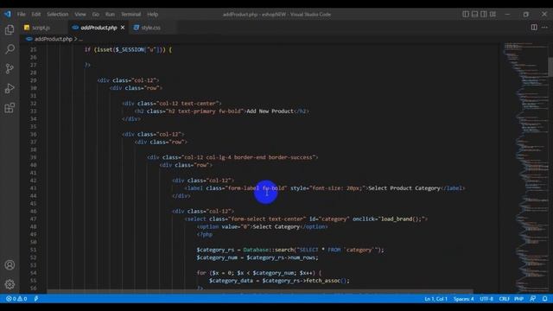Open the Selection menu
The image size is (553, 311).
(x=58, y=14)
